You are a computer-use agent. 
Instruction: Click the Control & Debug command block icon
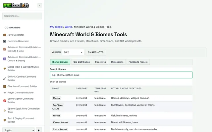pyautogui.click(x=5, y=59)
